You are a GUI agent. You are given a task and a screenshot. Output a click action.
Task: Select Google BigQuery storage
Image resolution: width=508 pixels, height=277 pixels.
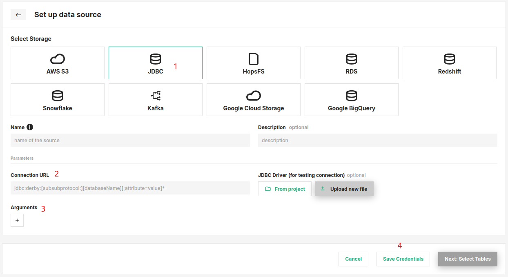pos(351,100)
